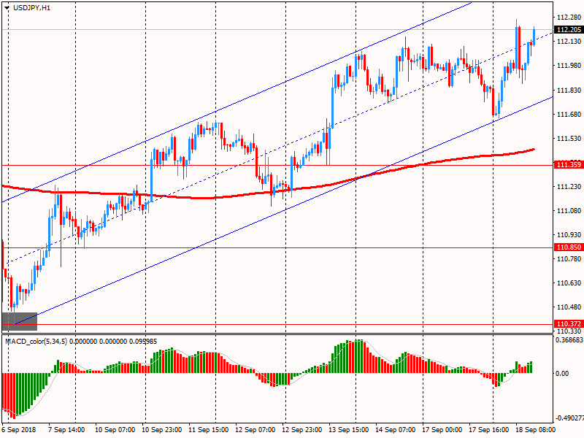
Task: Click the USDJPY,H1 chart title
Action: point(31,8)
